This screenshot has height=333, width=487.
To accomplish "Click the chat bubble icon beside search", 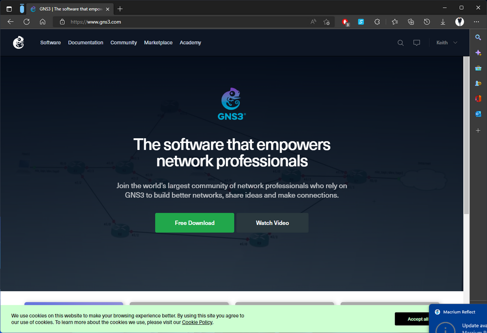I will [x=416, y=43].
